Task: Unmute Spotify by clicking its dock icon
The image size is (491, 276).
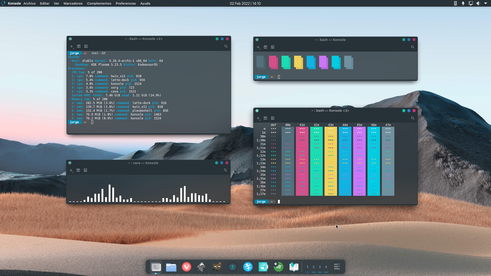Action: (x=278, y=267)
